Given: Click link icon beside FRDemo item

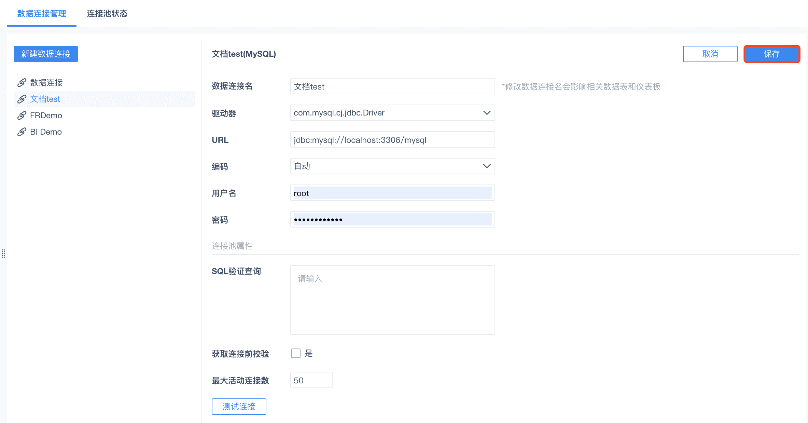Looking at the screenshot, I should (x=22, y=115).
